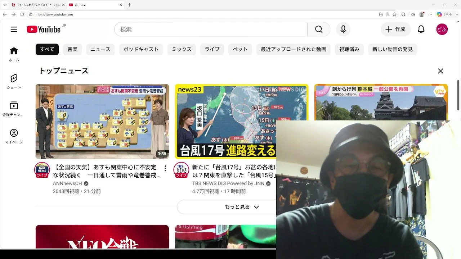461x259 pixels.
Task: Open the TBS NEWS DIG channel avatar
Action: (181, 170)
